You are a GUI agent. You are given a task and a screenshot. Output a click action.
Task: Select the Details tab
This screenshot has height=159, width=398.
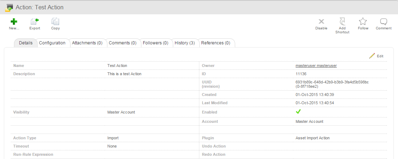point(26,43)
